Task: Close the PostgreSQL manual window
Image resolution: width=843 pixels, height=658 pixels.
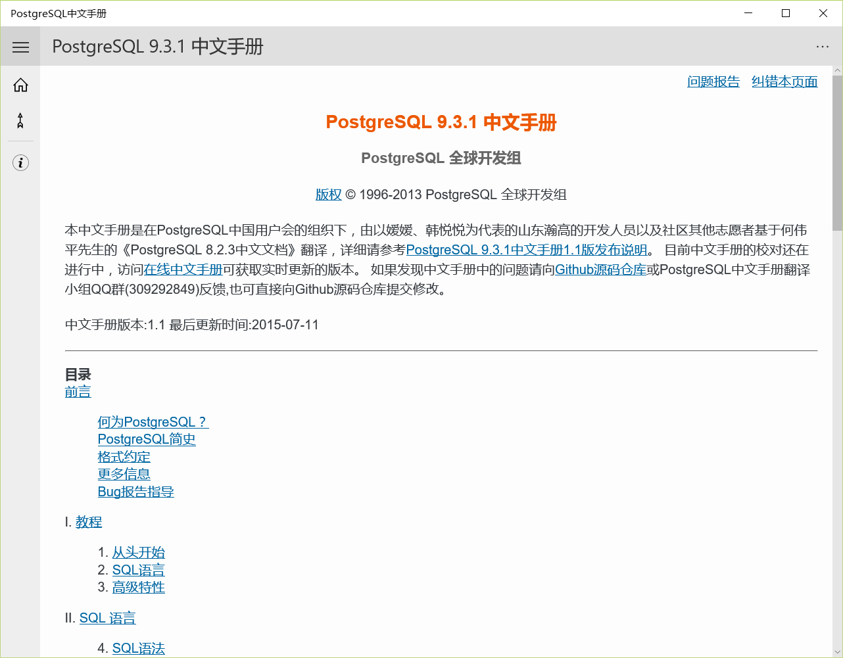Action: click(823, 13)
